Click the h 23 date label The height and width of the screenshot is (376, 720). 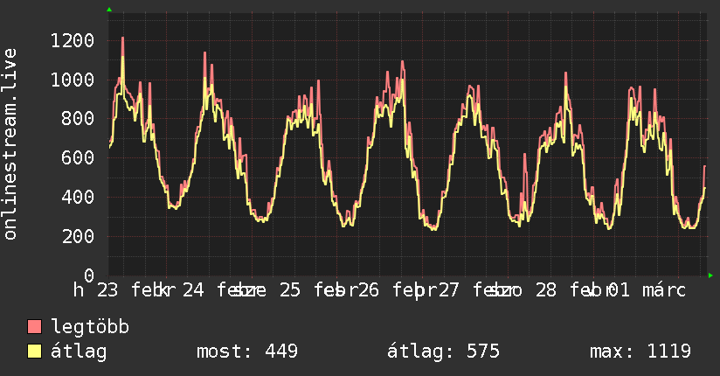coord(96,290)
